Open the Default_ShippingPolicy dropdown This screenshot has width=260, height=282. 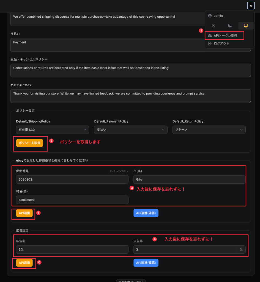(52, 130)
